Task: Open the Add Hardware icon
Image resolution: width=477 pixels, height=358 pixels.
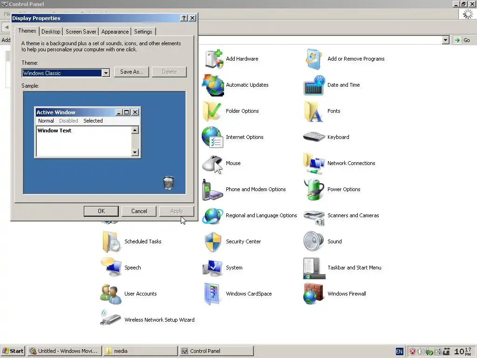Action: coord(213,59)
